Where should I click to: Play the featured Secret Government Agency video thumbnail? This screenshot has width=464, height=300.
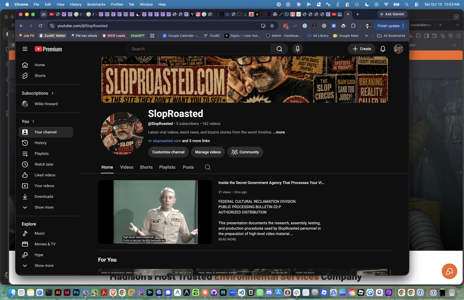click(x=155, y=212)
